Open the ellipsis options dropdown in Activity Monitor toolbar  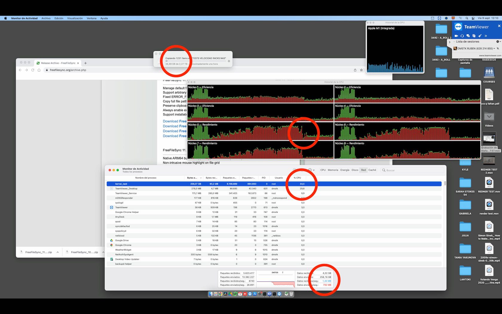[x=311, y=170]
